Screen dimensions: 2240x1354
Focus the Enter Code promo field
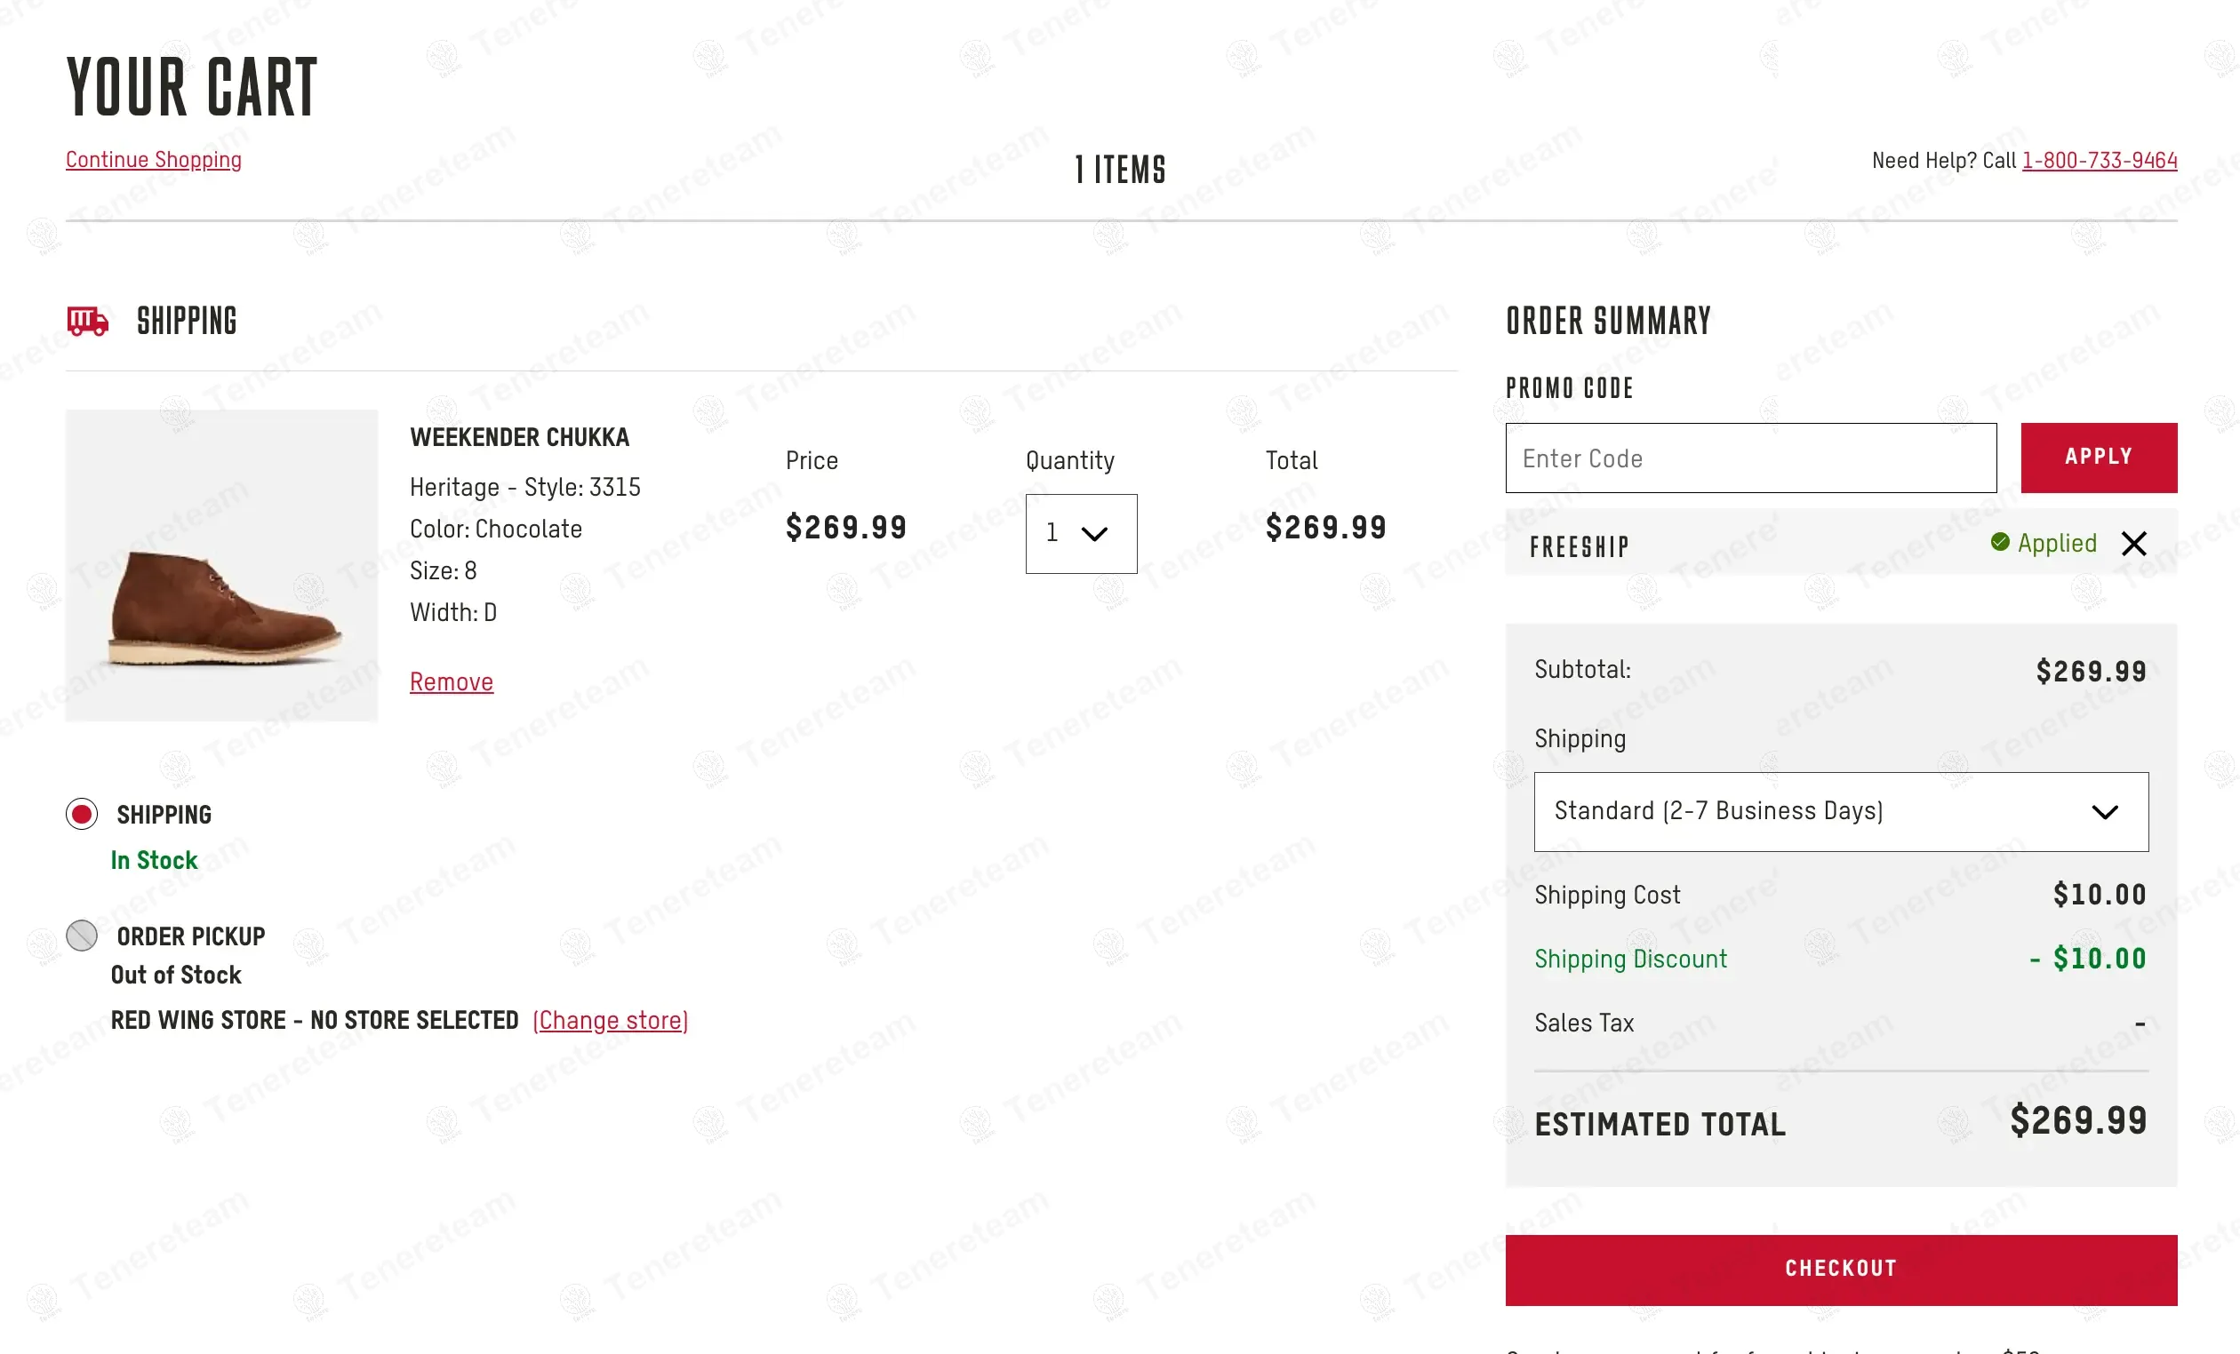click(1750, 458)
